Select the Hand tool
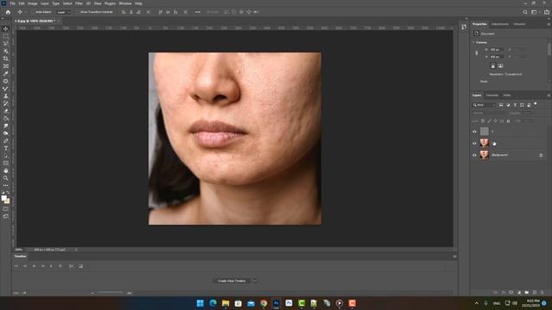552x310 pixels. pyautogui.click(x=6, y=170)
